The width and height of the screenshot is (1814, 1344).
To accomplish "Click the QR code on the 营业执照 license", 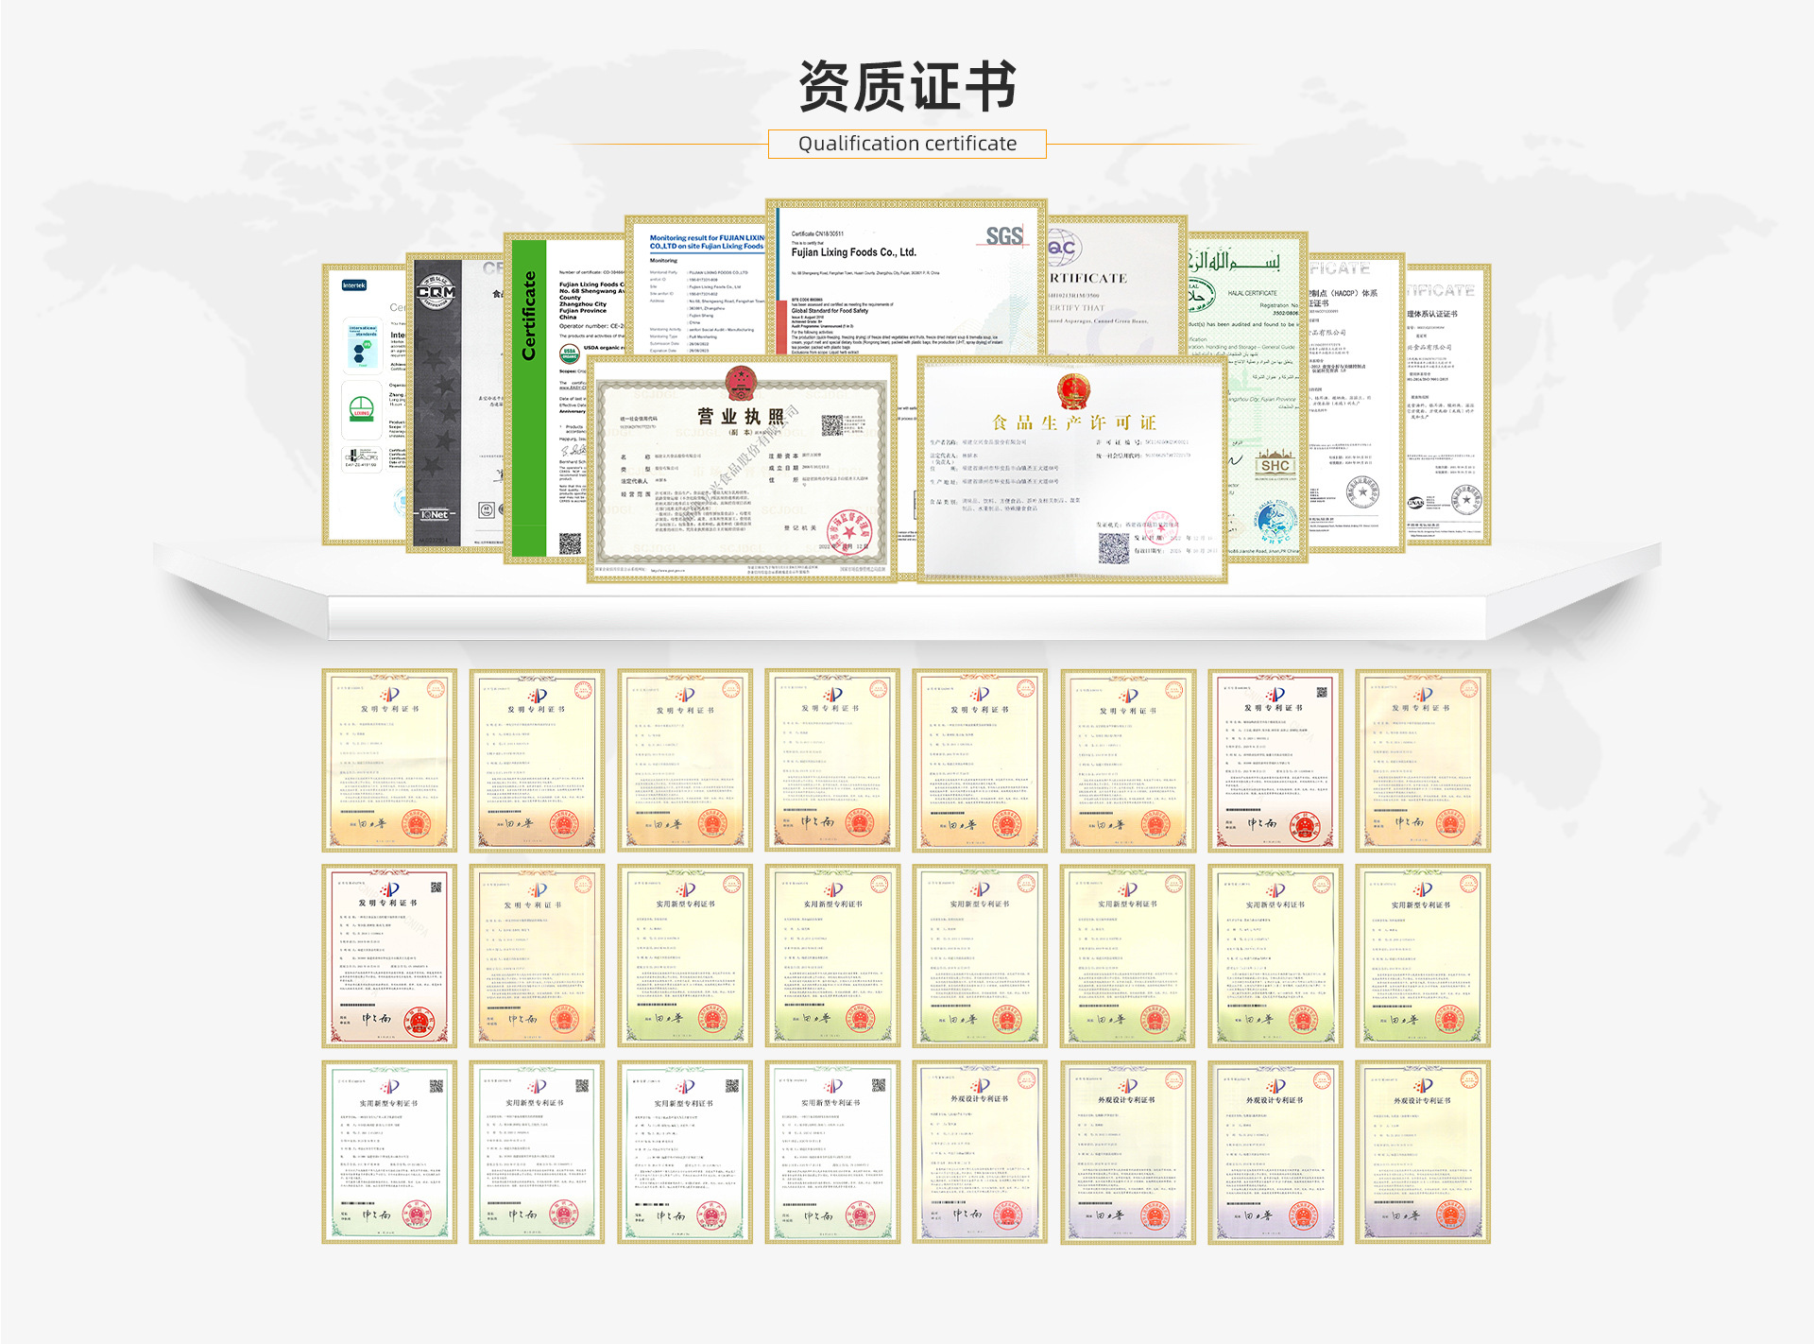I will 831,425.
